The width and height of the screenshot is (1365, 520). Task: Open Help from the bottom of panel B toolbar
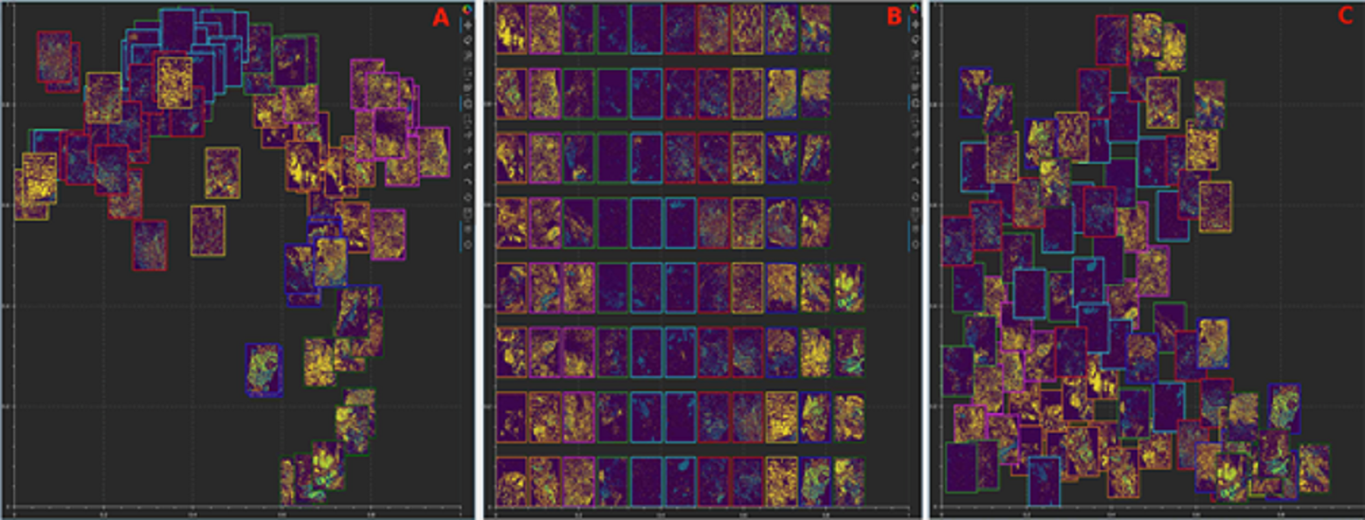coord(915,244)
